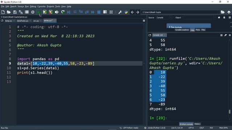Screen dimensions: 232x130
Task: Open the Search menu
Action: (13, 6)
